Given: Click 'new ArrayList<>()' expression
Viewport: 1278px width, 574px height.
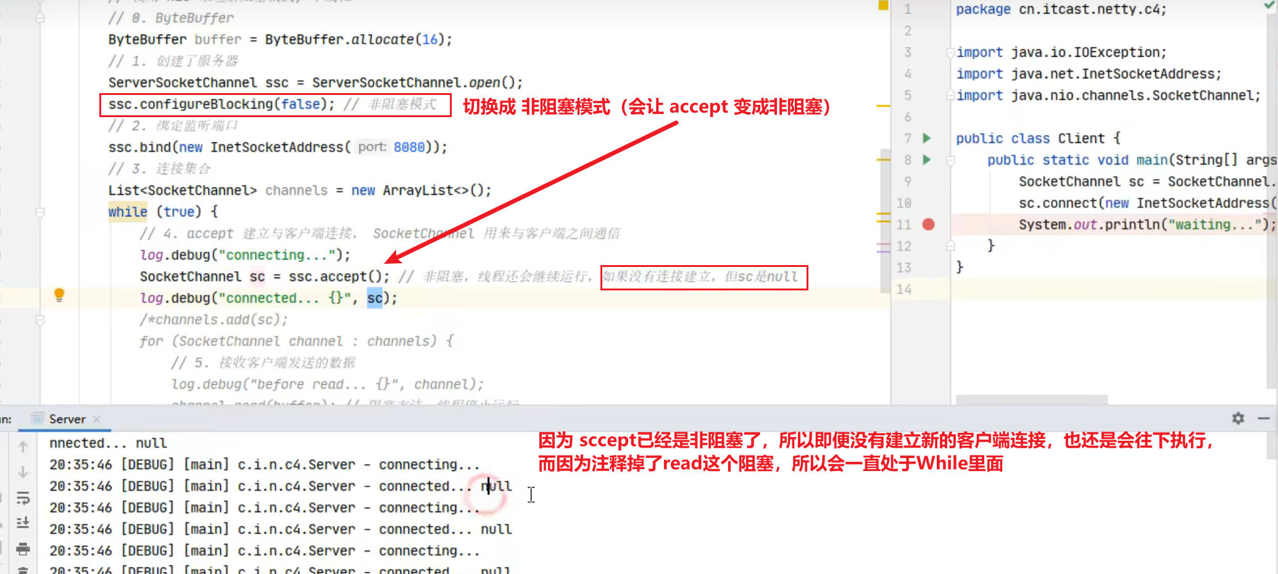Looking at the screenshot, I should coord(417,191).
